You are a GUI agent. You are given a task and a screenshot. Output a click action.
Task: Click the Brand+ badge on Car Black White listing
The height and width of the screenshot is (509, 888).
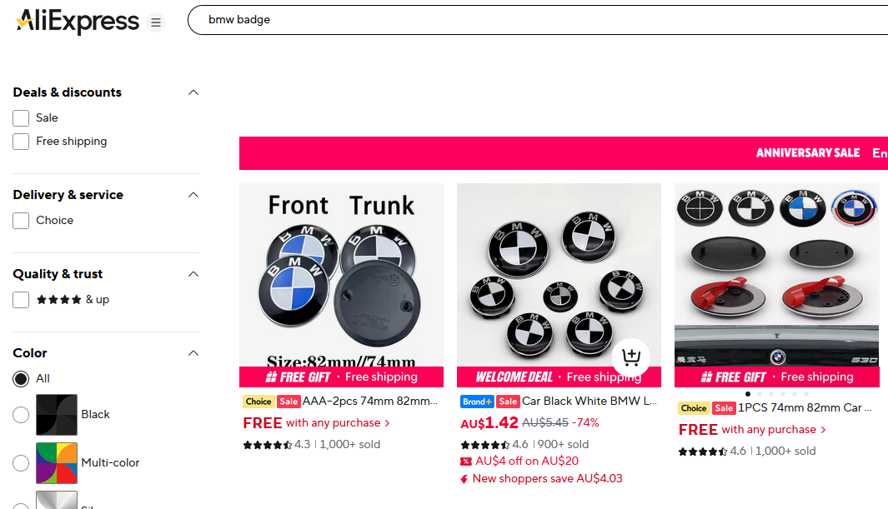click(x=476, y=402)
